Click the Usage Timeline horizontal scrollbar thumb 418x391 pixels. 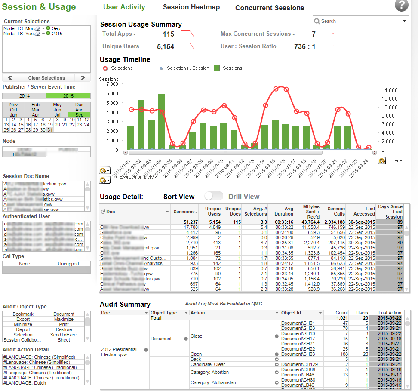(x=225, y=153)
